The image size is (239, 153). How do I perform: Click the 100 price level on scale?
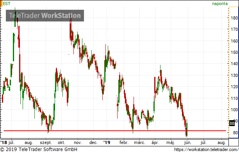click(x=234, y=110)
